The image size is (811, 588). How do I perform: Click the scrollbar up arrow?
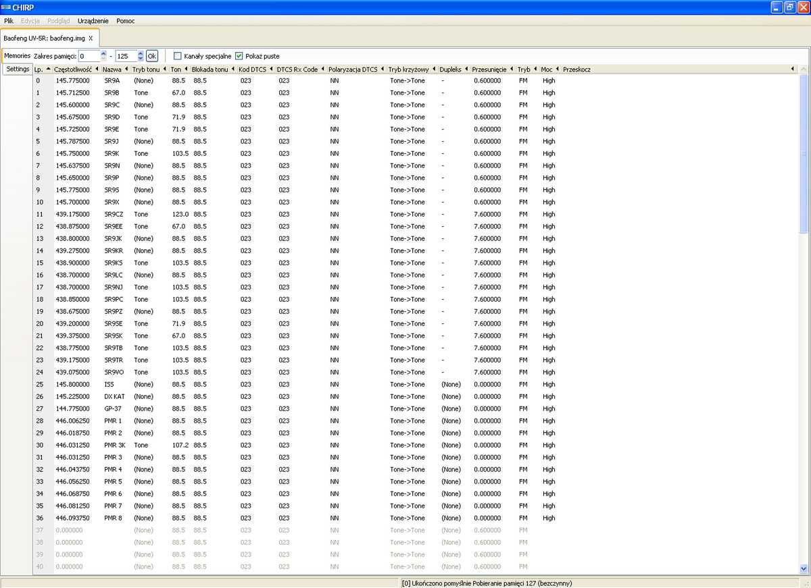[804, 70]
